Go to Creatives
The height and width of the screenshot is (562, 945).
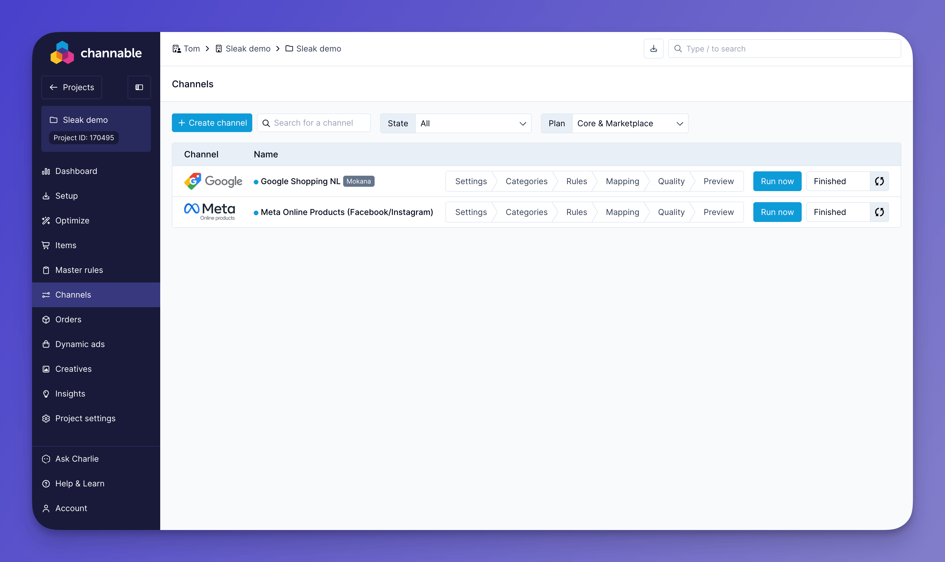coord(96,369)
